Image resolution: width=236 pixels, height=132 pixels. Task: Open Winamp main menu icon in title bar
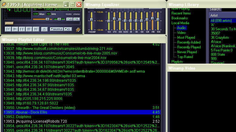[4, 4]
